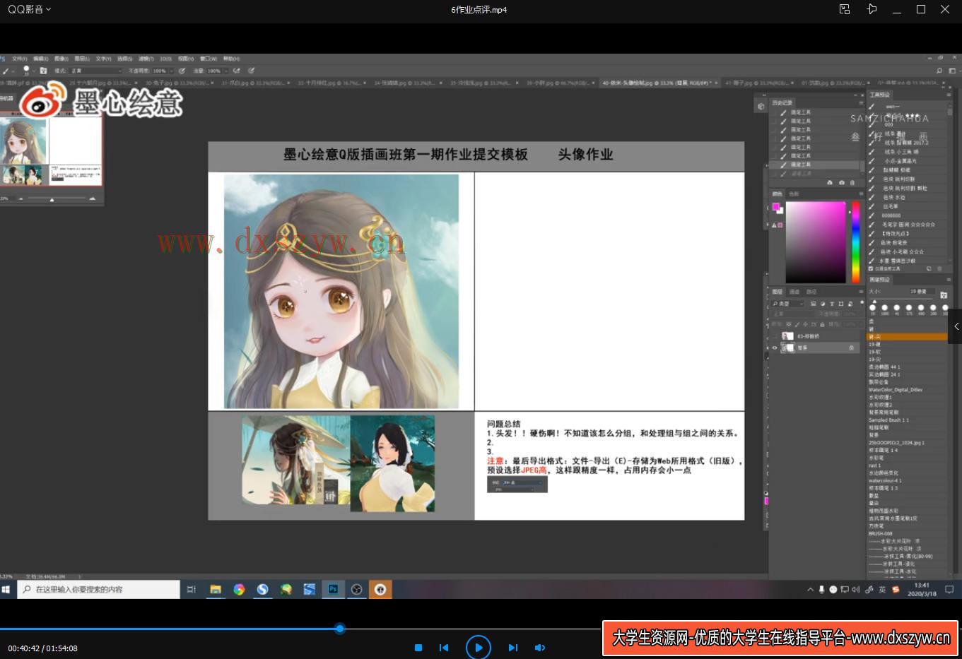Toggle pressure-for-size icon
This screenshot has height=659, width=962.
tap(251, 71)
